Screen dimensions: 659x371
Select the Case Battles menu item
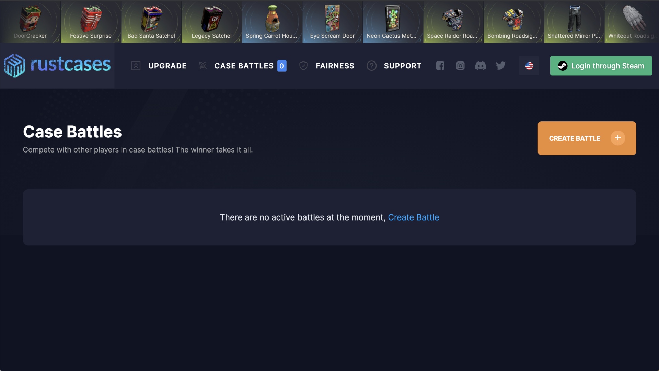pos(244,66)
